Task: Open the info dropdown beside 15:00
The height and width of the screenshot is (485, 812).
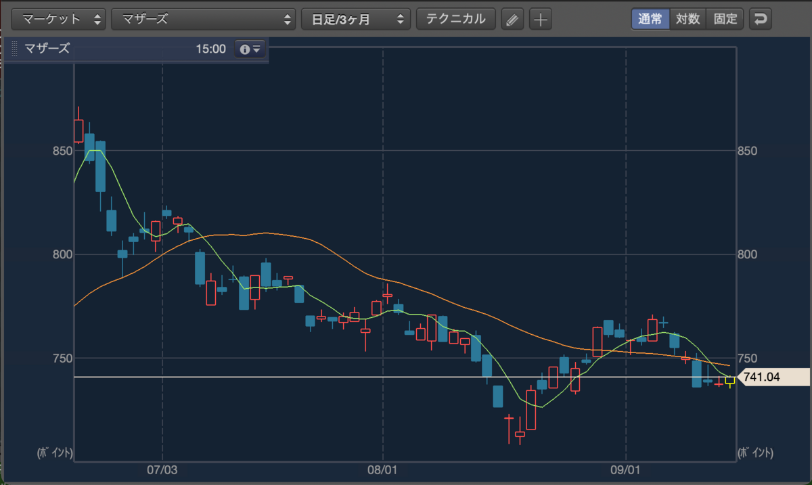Action: point(250,49)
